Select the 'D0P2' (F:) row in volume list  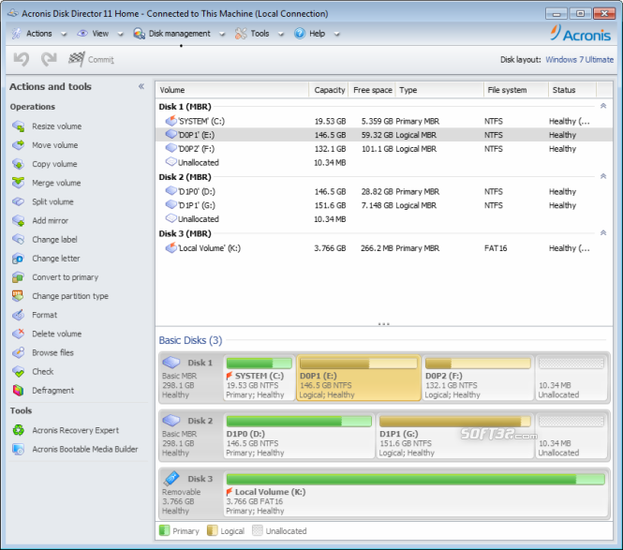pyautogui.click(x=384, y=149)
